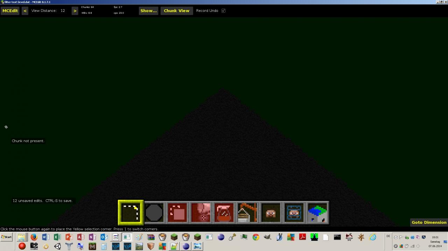Select the Clone tool

(x=177, y=212)
